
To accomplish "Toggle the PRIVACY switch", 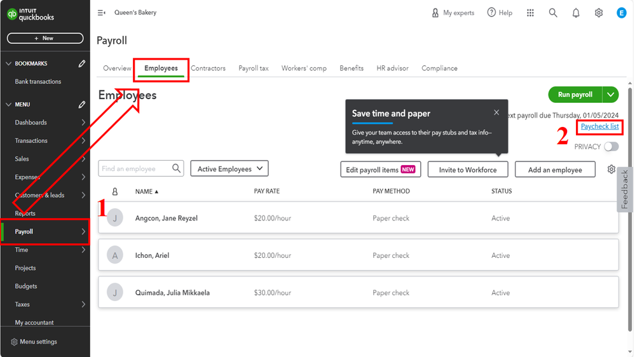I will point(611,147).
